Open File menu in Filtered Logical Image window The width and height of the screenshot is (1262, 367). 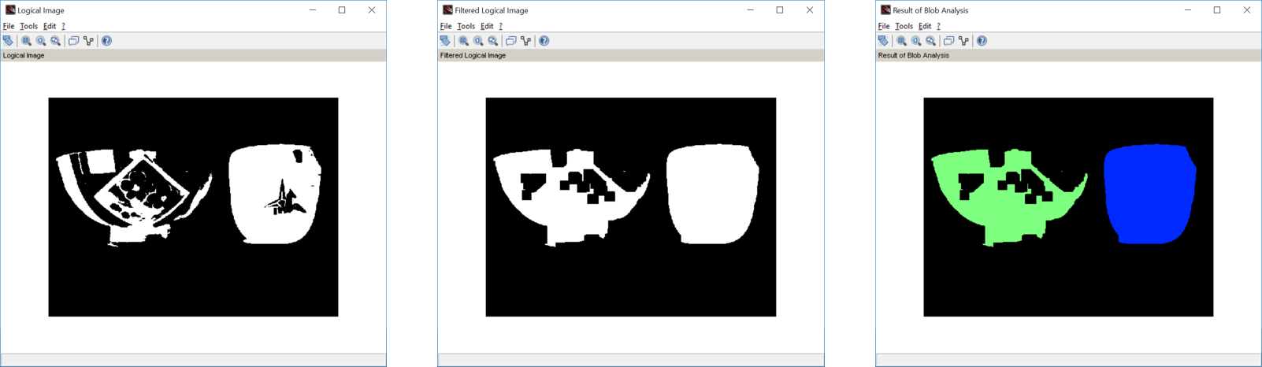point(446,26)
